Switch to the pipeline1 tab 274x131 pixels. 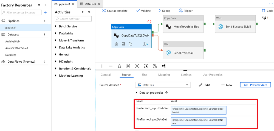pos(64,4)
